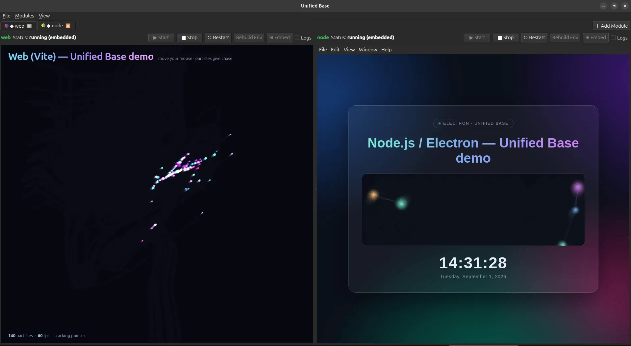
Task: Click the Add Module button
Action: coord(611,26)
